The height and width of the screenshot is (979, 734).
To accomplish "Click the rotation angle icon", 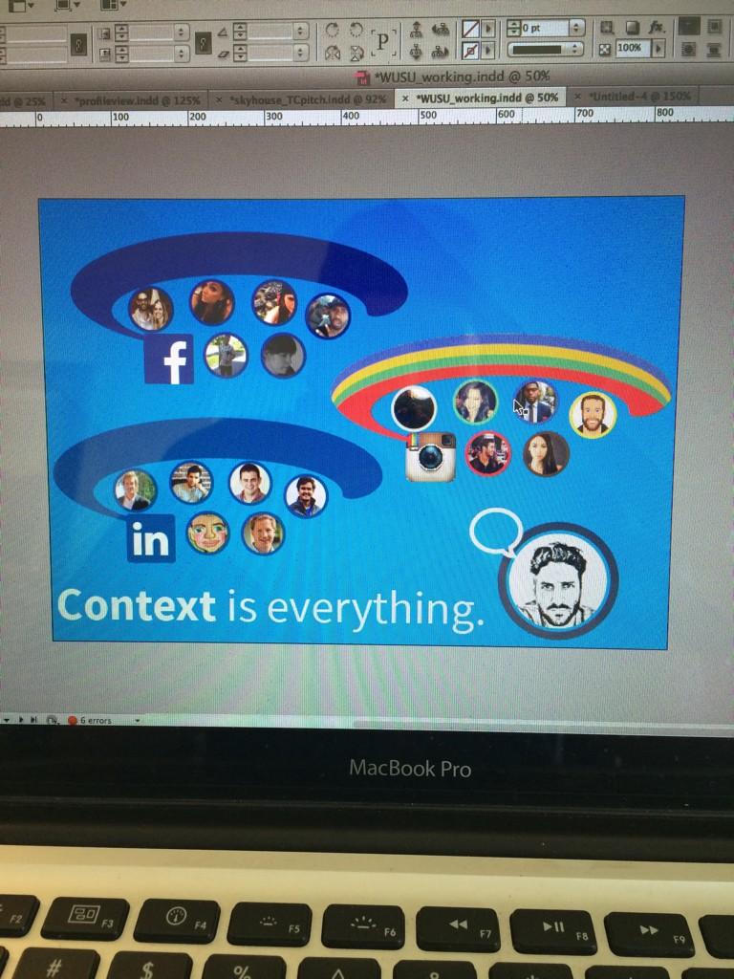I will tap(222, 32).
